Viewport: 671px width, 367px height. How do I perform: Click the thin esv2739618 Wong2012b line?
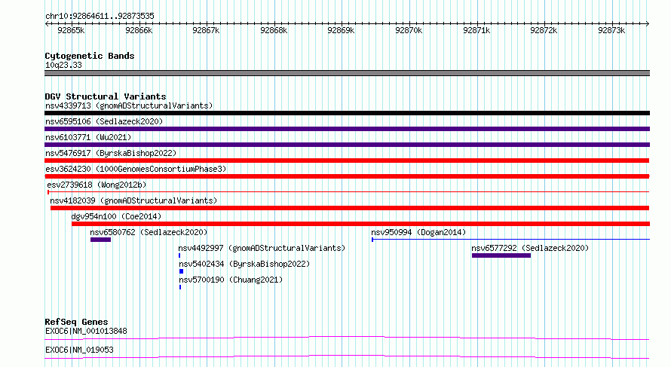pyautogui.click(x=348, y=192)
